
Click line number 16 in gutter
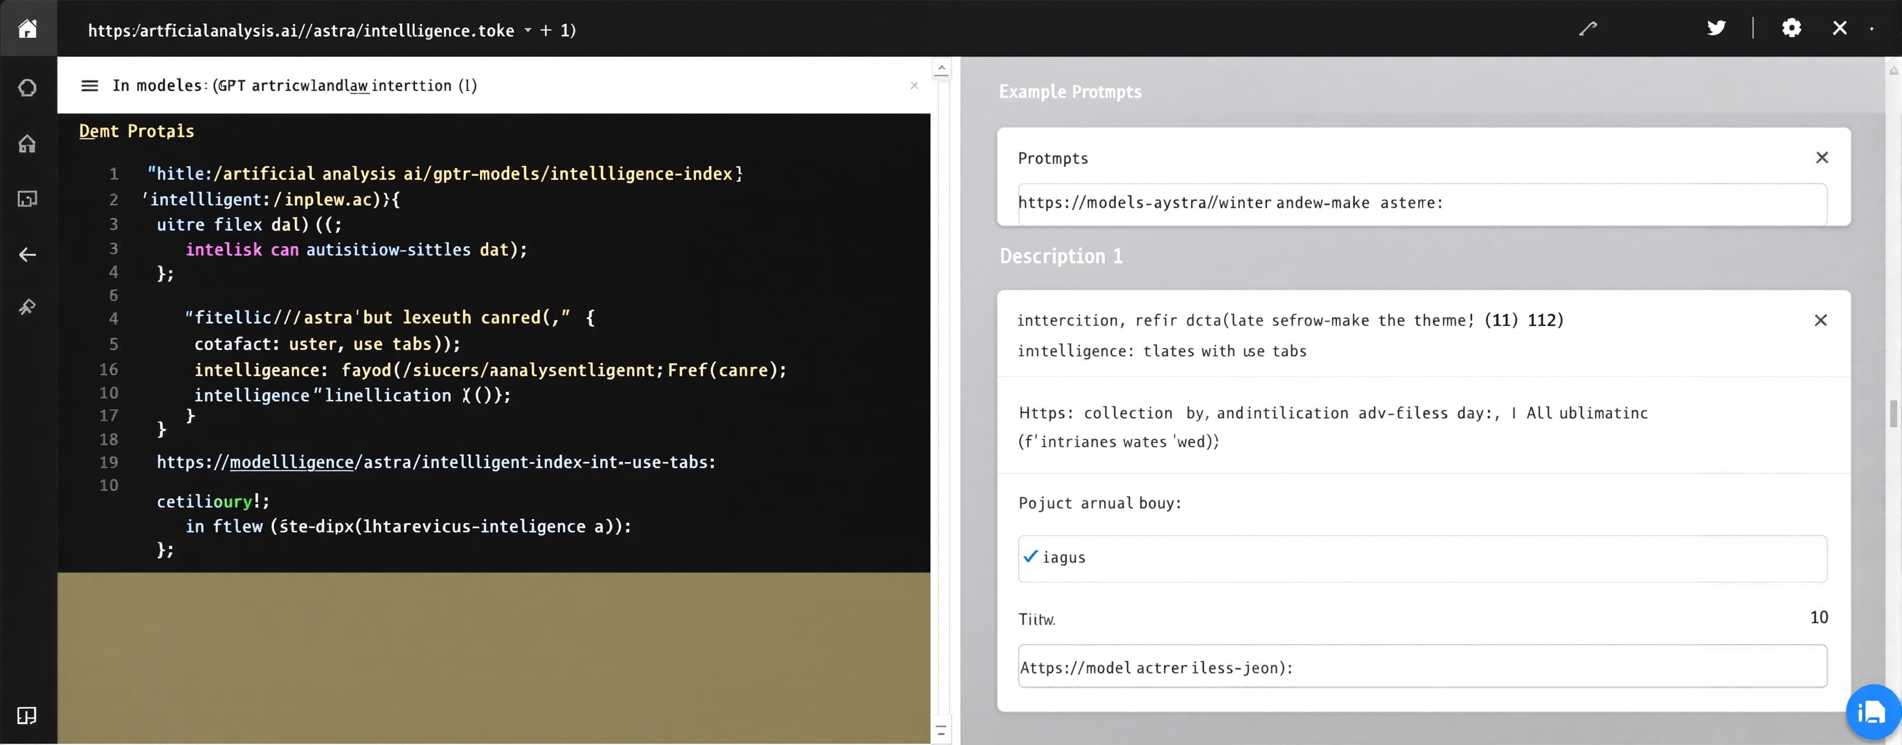pos(108,370)
